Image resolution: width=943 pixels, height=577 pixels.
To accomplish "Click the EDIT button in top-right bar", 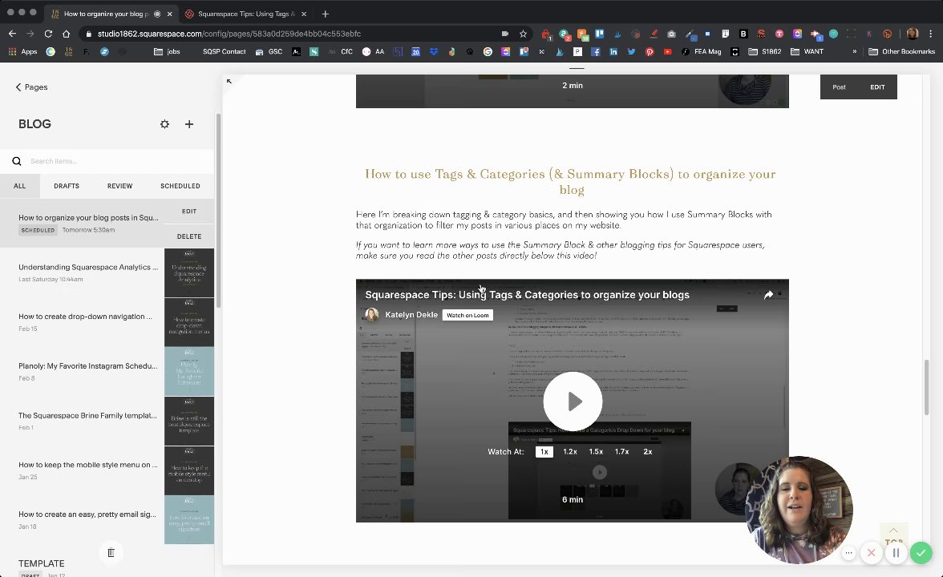I will coord(877,87).
